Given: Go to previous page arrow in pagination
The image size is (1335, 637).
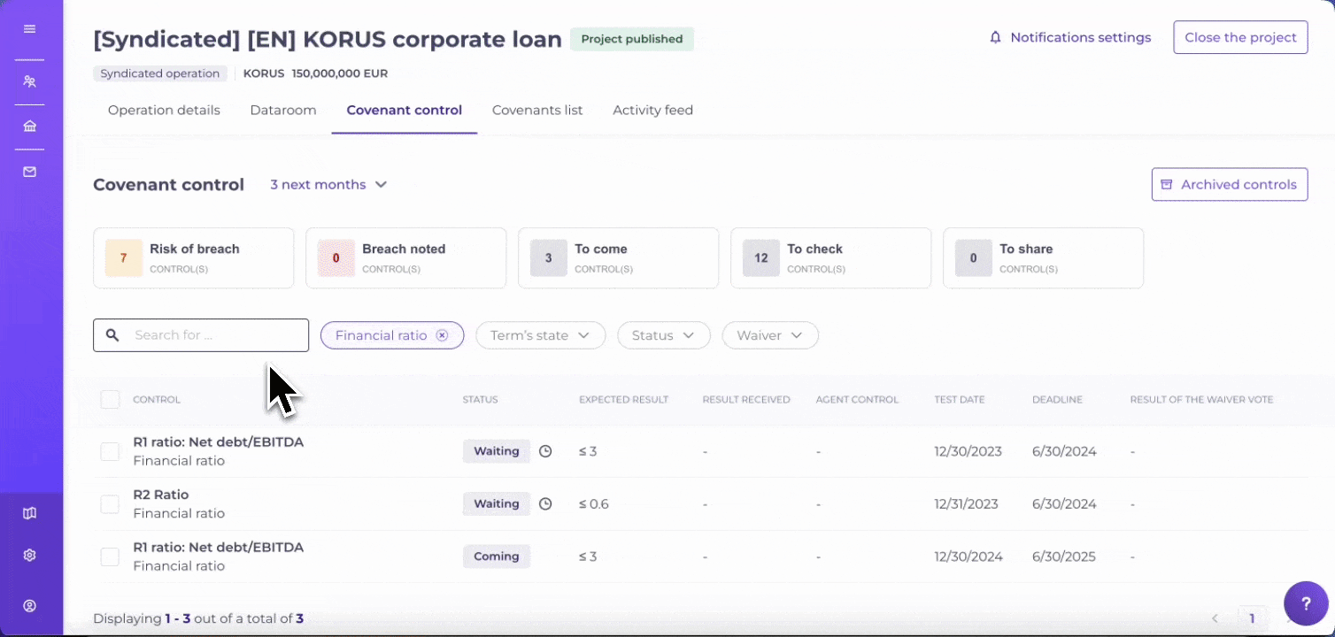Looking at the screenshot, I should click(x=1215, y=618).
